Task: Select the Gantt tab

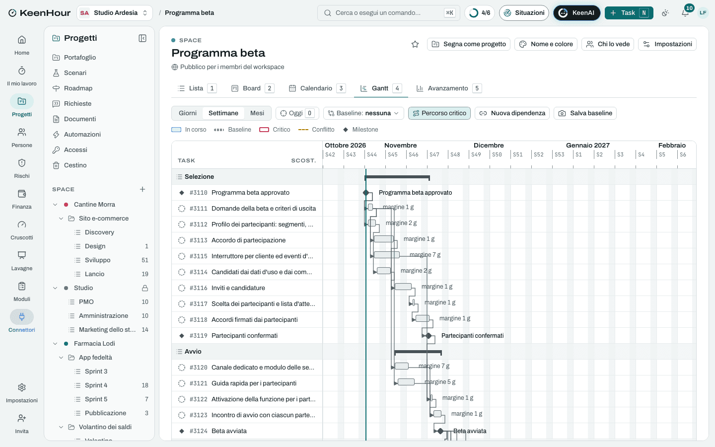Action: [381, 88]
